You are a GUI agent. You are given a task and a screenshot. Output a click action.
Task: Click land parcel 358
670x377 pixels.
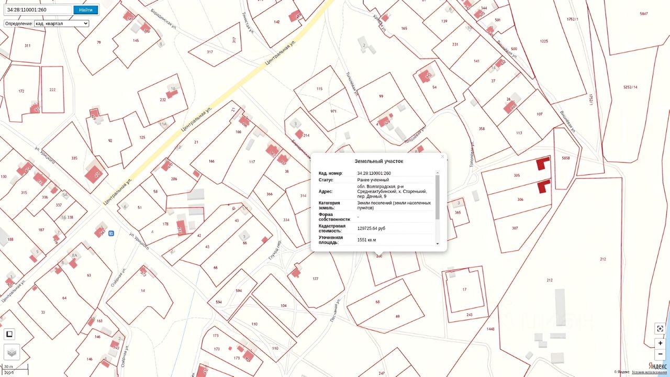pyautogui.click(x=482, y=128)
